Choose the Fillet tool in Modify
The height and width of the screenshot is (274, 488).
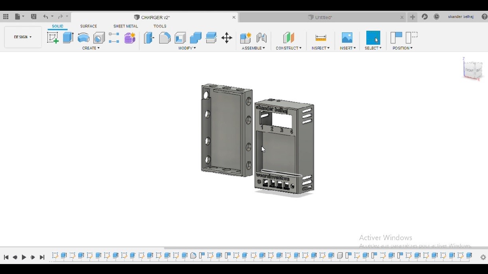(x=165, y=38)
